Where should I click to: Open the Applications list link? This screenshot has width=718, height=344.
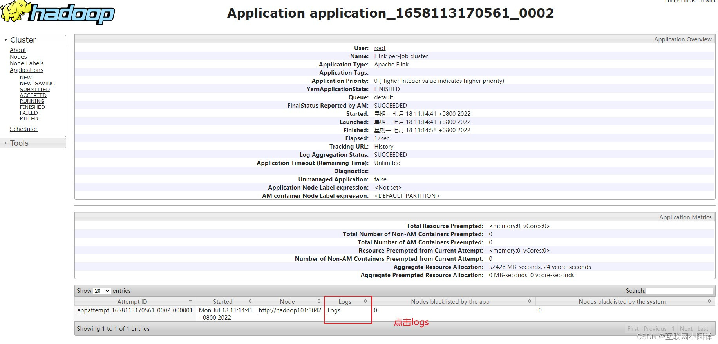[27, 70]
